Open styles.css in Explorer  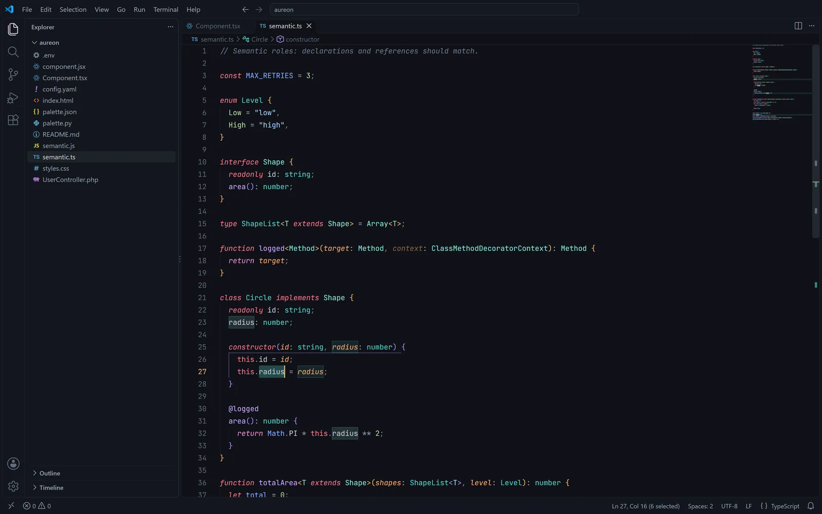[x=102, y=168]
